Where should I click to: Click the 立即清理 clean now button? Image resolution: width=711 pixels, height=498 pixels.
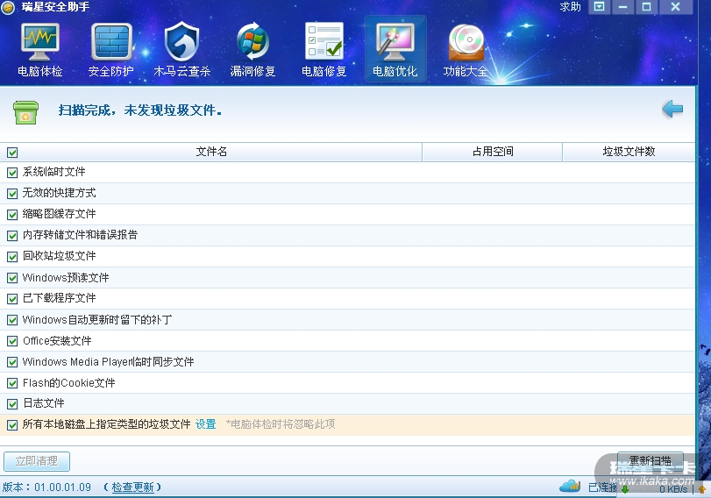(37, 461)
